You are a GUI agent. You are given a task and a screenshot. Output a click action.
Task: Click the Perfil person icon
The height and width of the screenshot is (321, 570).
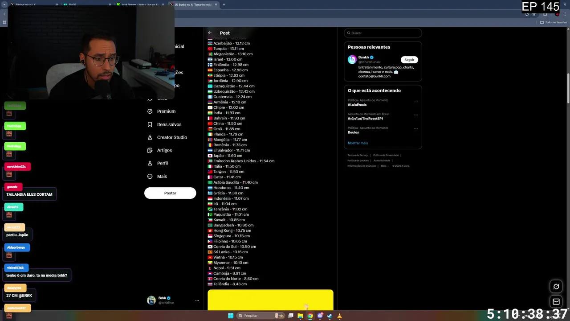pos(150,163)
